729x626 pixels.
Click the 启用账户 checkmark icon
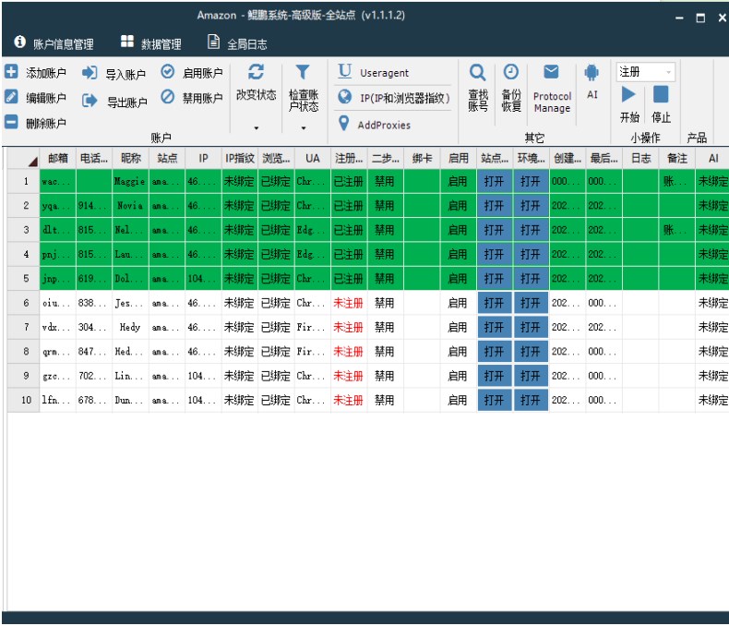coord(167,72)
